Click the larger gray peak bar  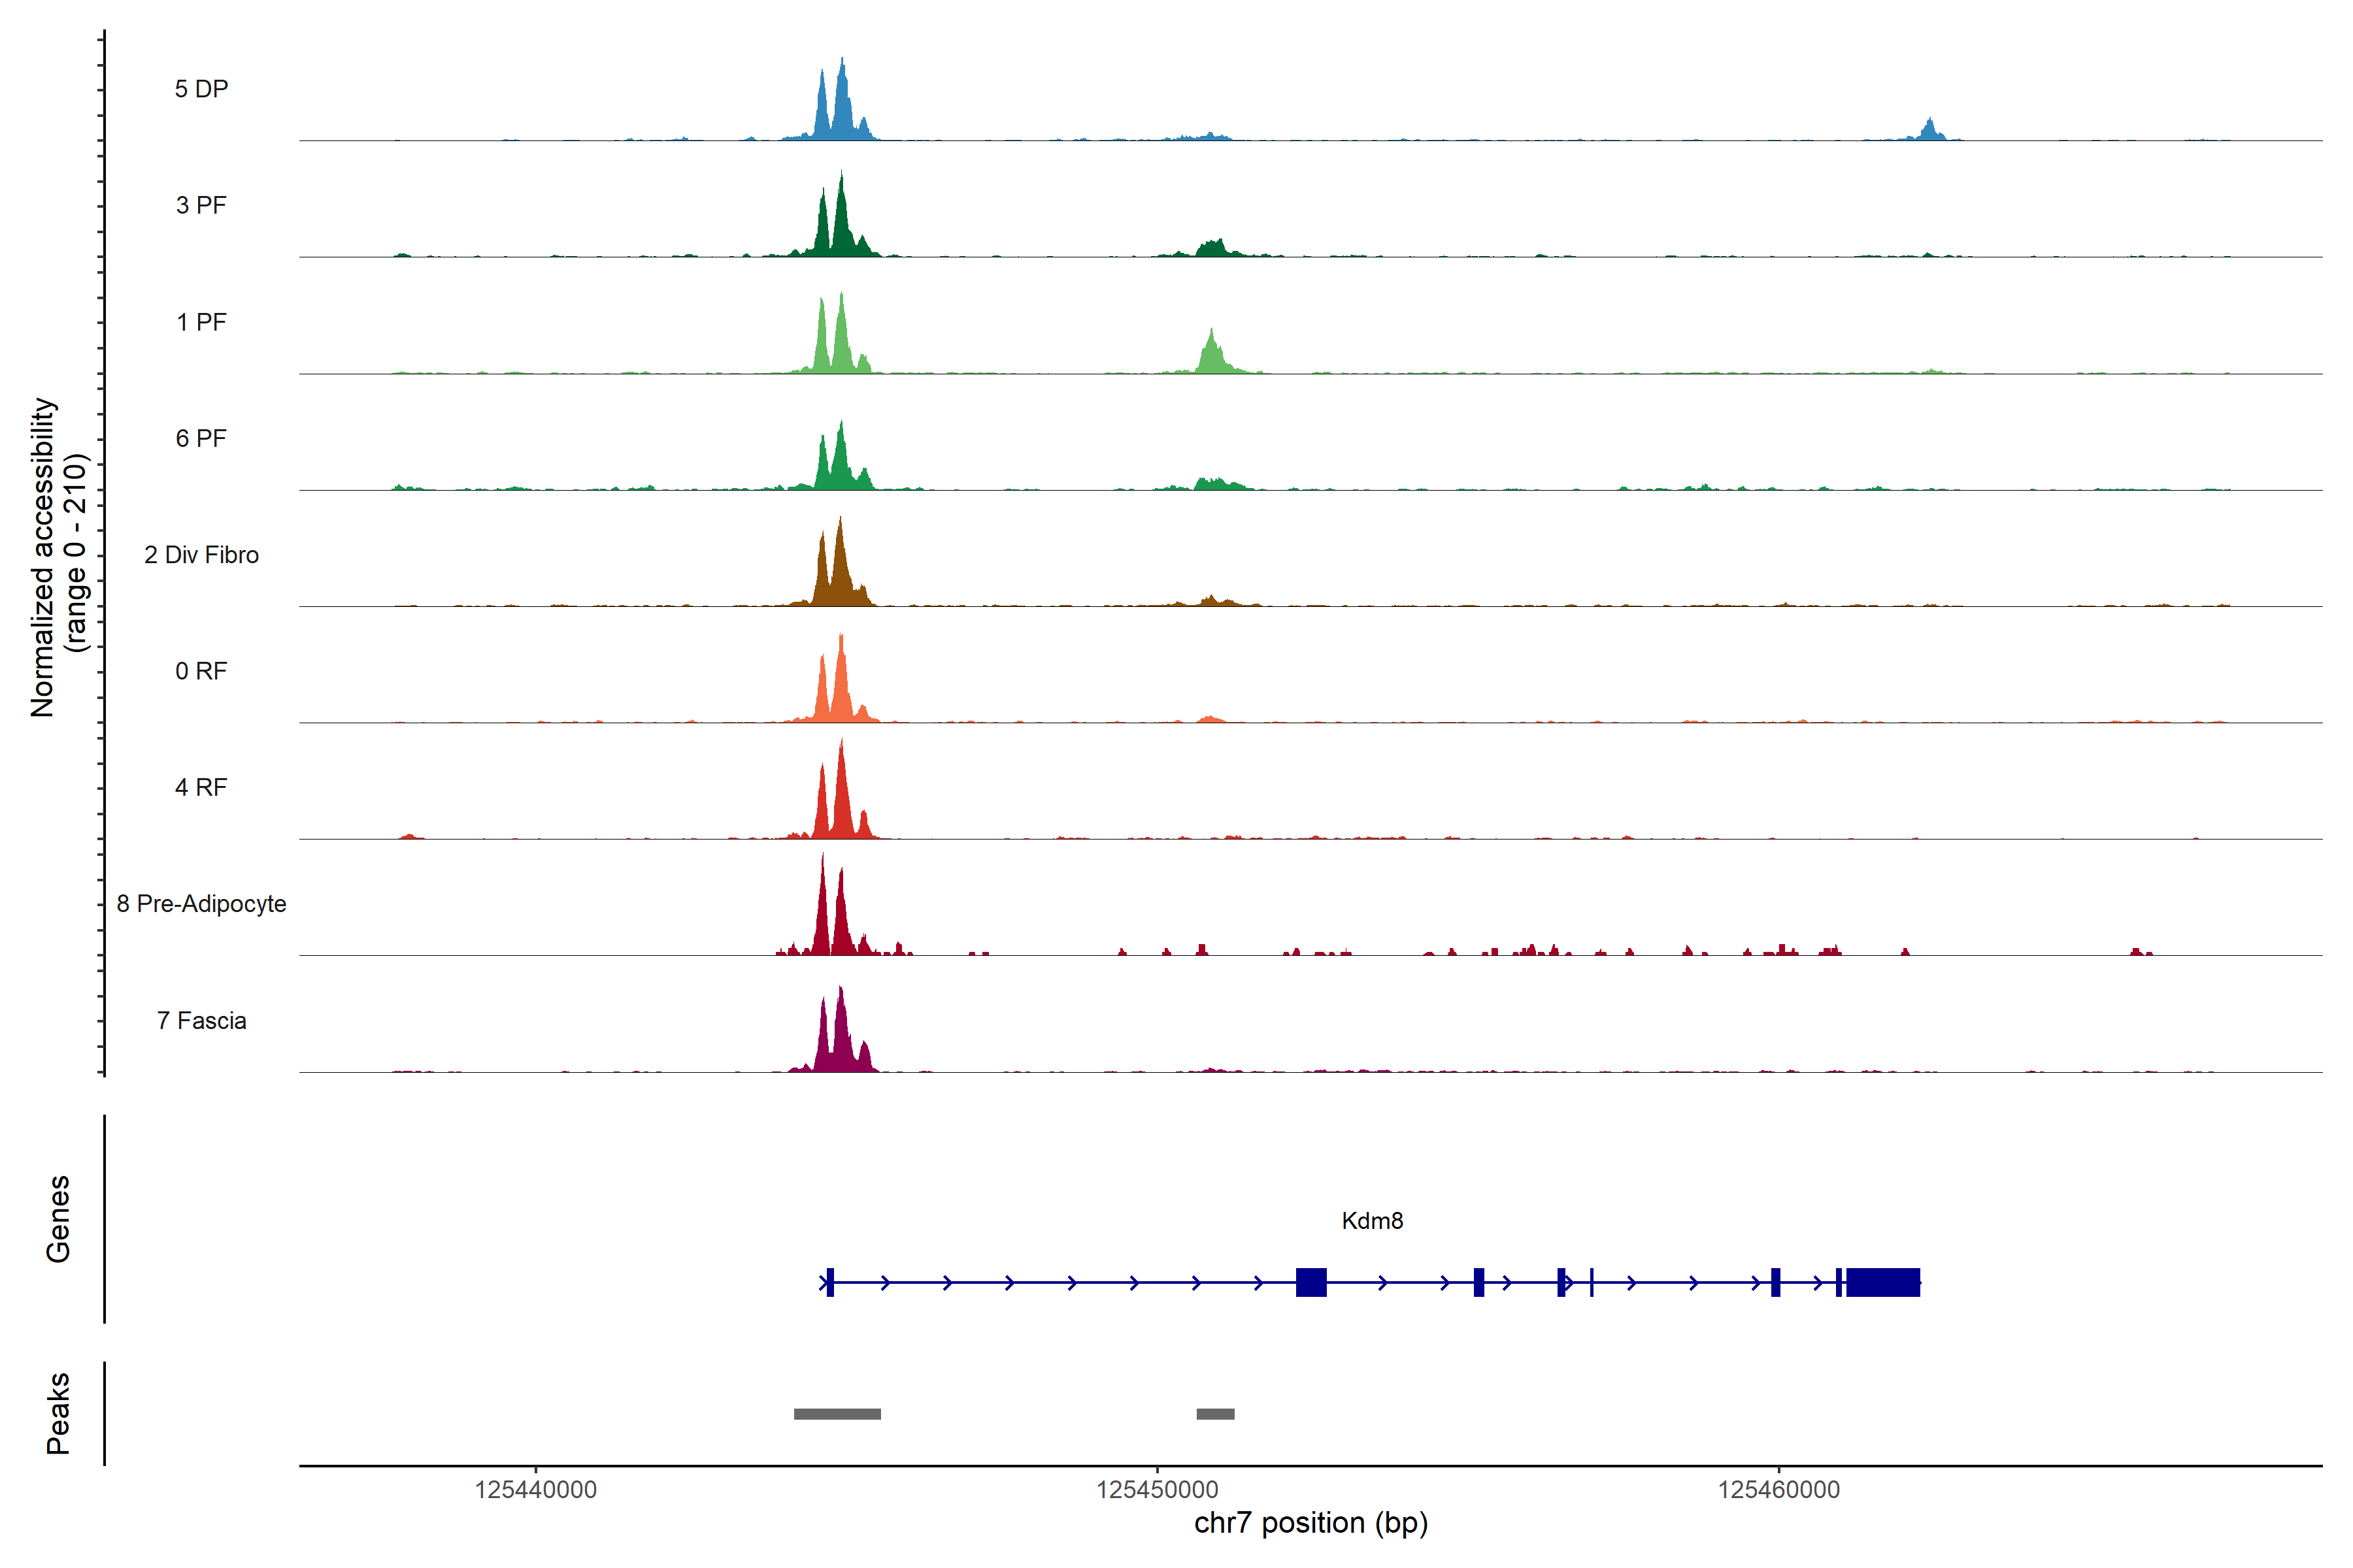point(837,1414)
